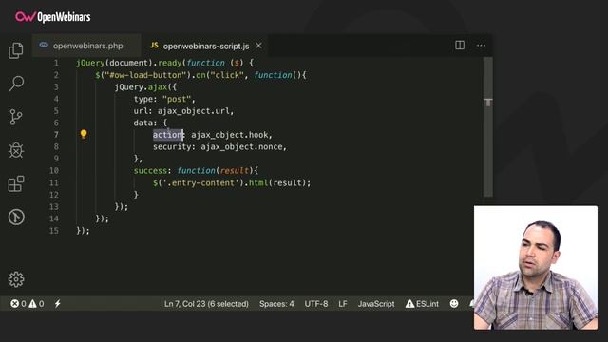Click the errors count icon in status bar

(x=15, y=304)
